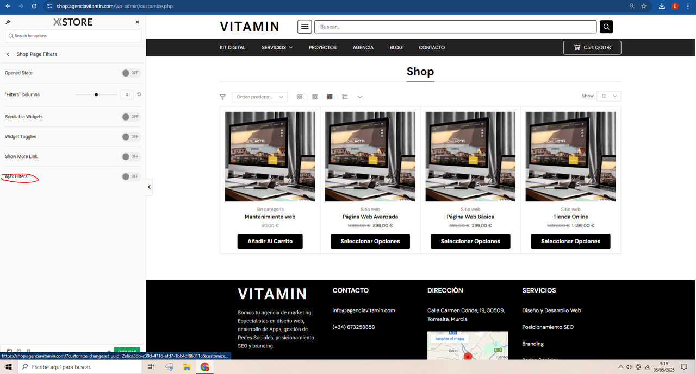The image size is (696, 374).
Task: Open 'Posicionamiento SEO' footer link
Action: pos(548,327)
